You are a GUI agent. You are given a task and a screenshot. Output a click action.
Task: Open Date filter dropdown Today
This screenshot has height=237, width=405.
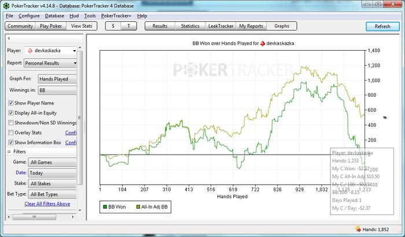[x=52, y=173]
